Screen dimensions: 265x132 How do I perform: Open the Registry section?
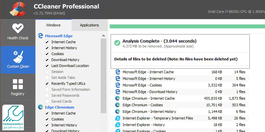(x=18, y=87)
